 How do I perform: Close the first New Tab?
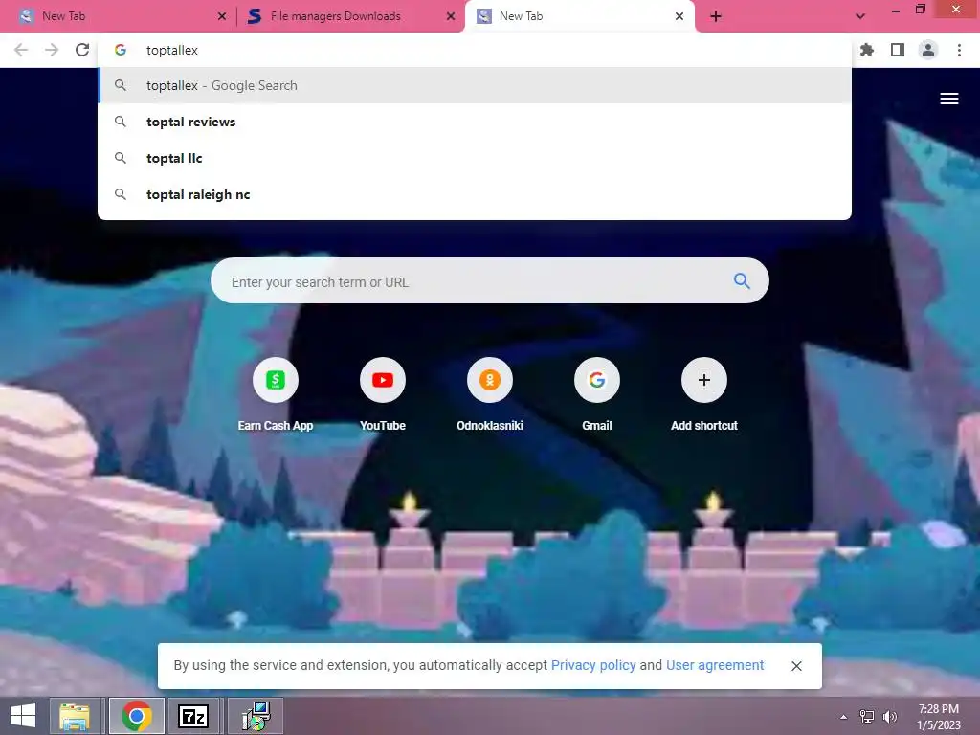point(222,16)
